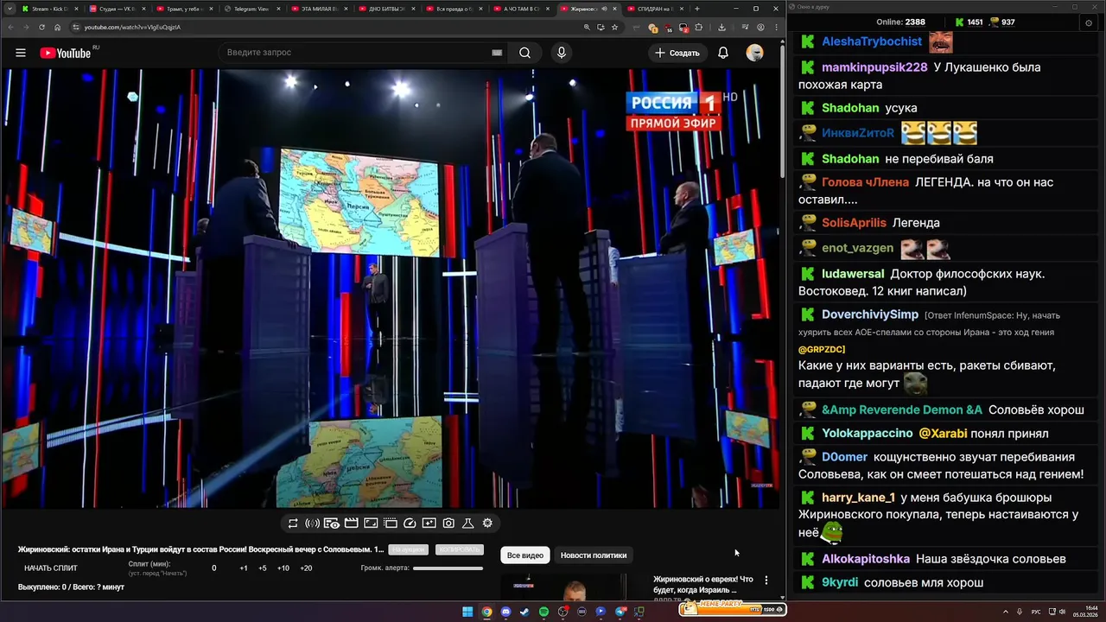This screenshot has height=622, width=1106.
Task: Open the browser extensions puzzle icon
Action: pos(698,27)
